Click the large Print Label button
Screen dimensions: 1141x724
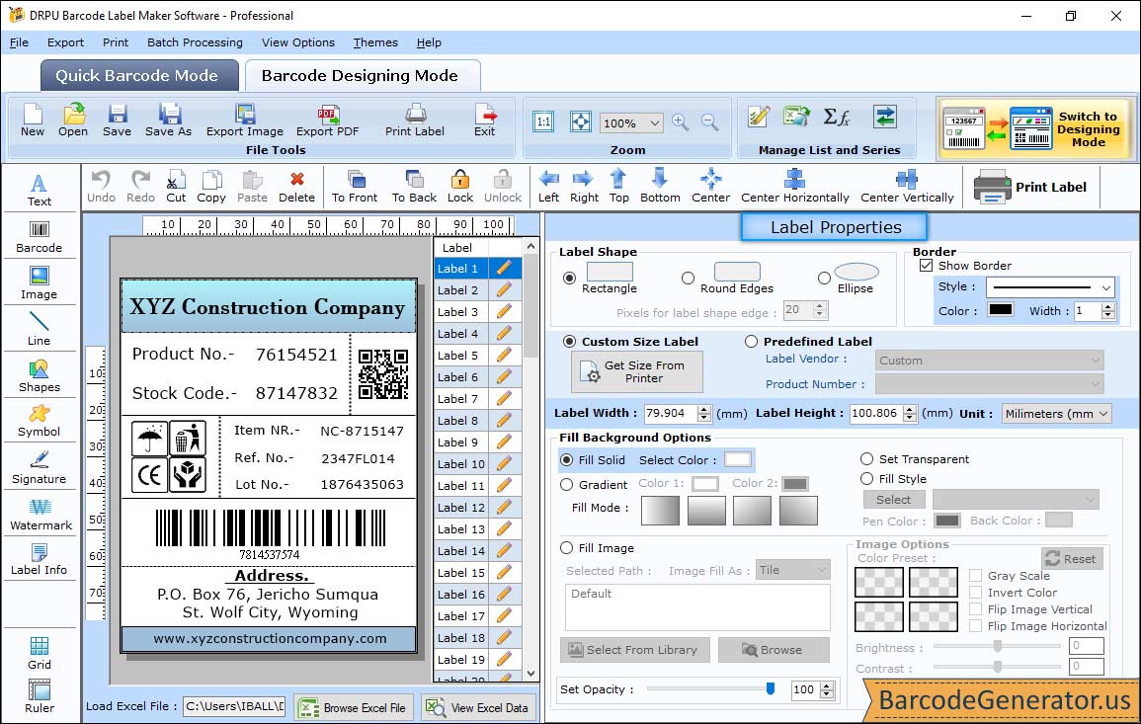(1030, 187)
